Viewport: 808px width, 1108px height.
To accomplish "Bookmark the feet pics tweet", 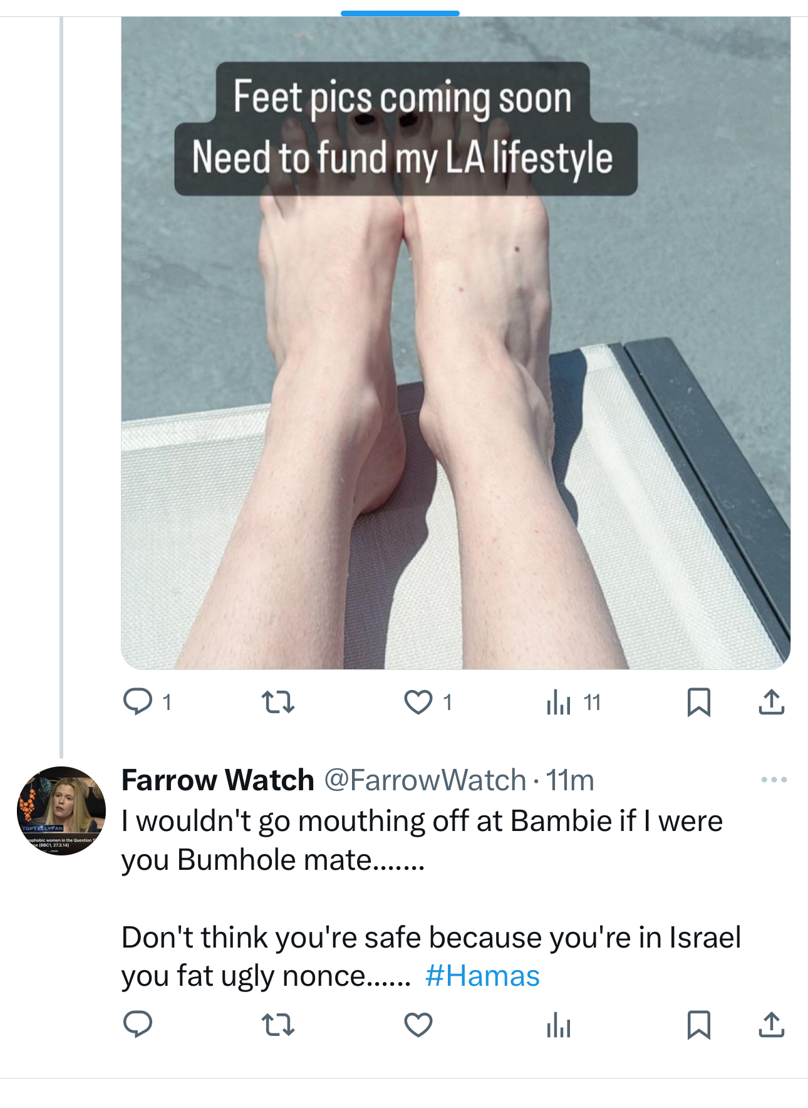I will pyautogui.click(x=698, y=702).
